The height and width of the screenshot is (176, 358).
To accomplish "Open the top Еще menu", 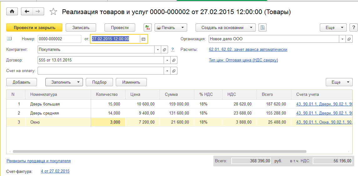I will click(x=333, y=27).
